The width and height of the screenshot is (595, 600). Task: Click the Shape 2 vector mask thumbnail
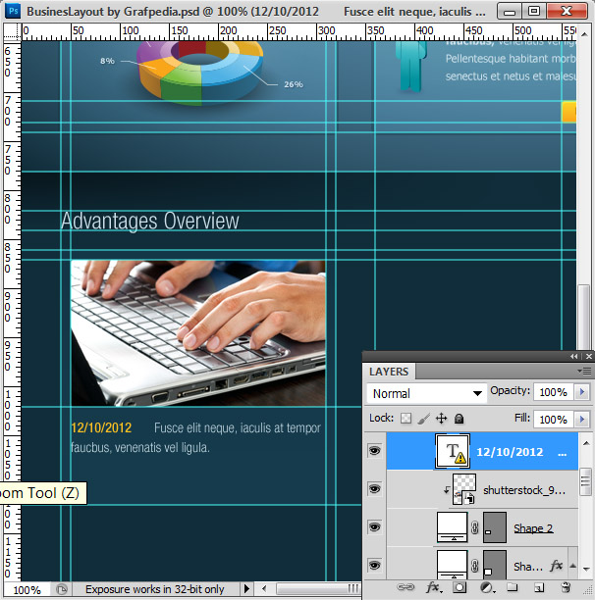(495, 527)
